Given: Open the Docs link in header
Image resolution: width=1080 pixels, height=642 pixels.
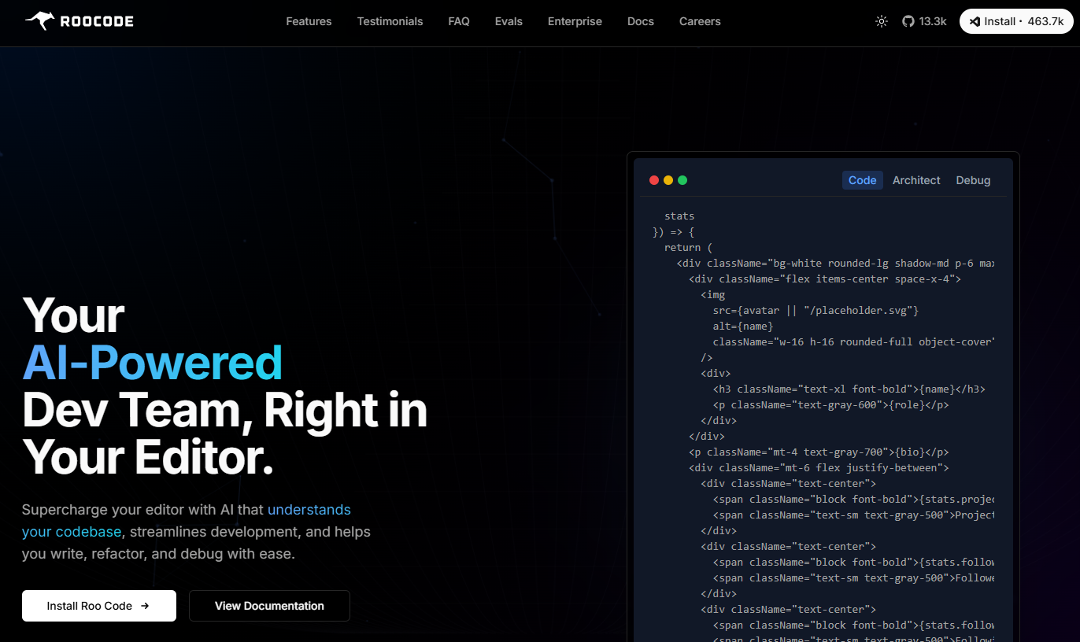Looking at the screenshot, I should tap(641, 21).
